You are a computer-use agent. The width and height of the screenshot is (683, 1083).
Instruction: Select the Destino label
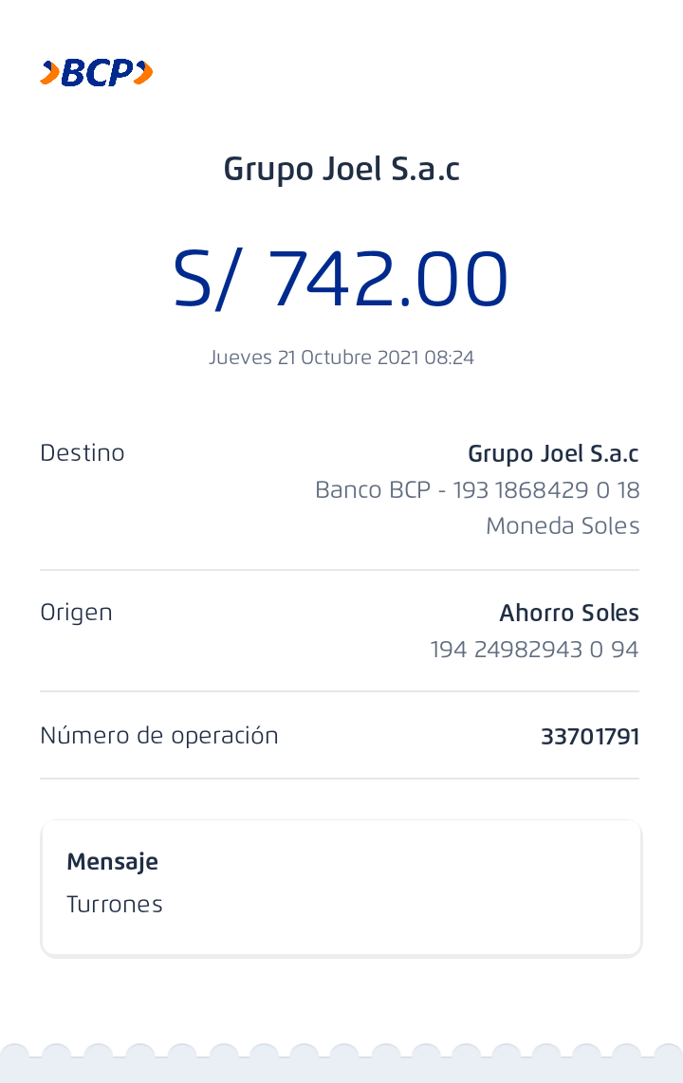point(83,453)
